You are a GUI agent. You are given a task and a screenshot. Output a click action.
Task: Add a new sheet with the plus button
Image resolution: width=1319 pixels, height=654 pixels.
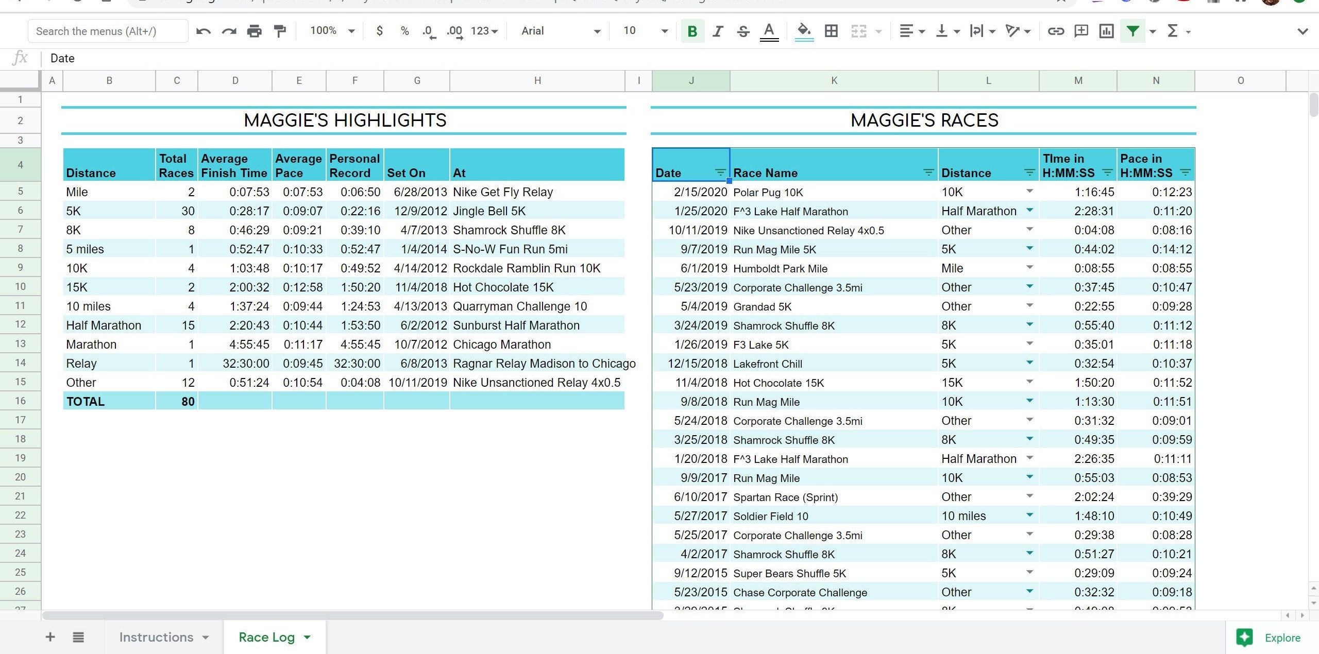click(x=50, y=637)
